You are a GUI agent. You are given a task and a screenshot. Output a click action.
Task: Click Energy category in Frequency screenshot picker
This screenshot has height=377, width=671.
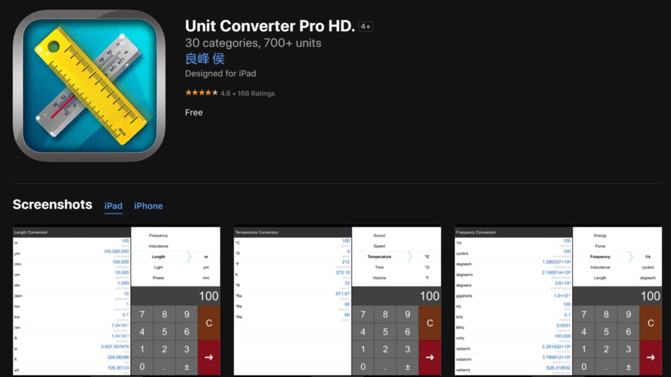pyautogui.click(x=600, y=236)
